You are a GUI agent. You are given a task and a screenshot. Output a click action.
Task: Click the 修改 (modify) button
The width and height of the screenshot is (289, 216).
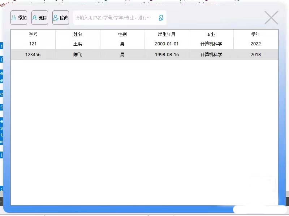tap(61, 18)
